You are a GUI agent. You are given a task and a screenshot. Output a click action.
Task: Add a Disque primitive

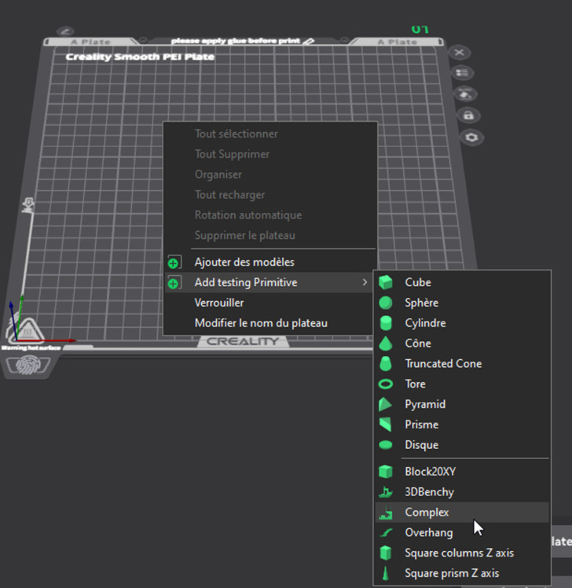pyautogui.click(x=462, y=445)
